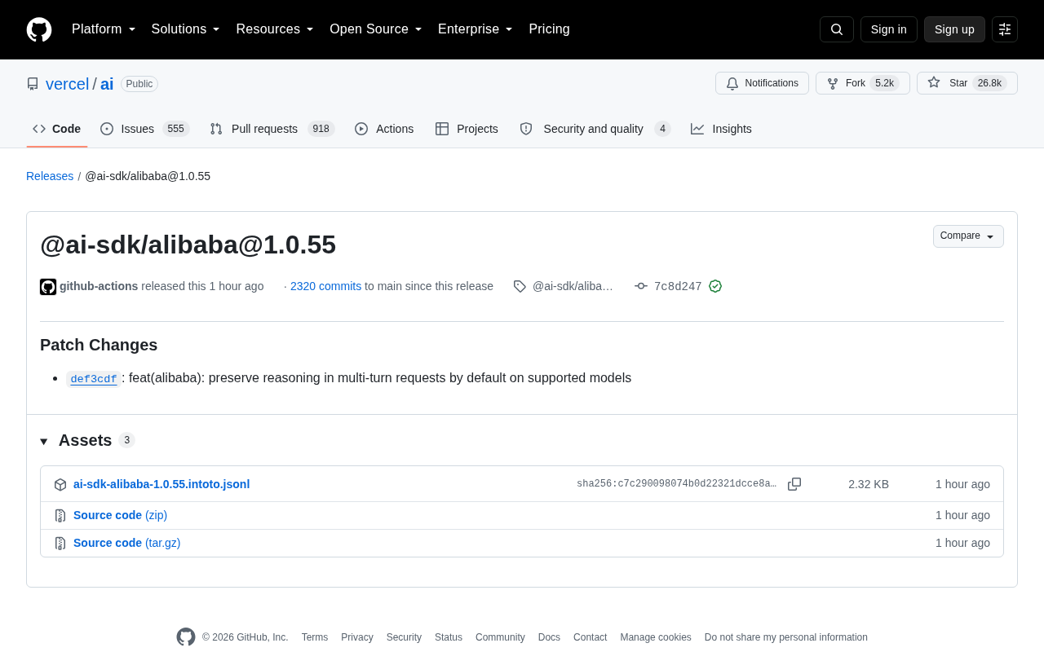The height and width of the screenshot is (652, 1044).
Task: Click the repository icon beside vercel
Action: tap(33, 84)
